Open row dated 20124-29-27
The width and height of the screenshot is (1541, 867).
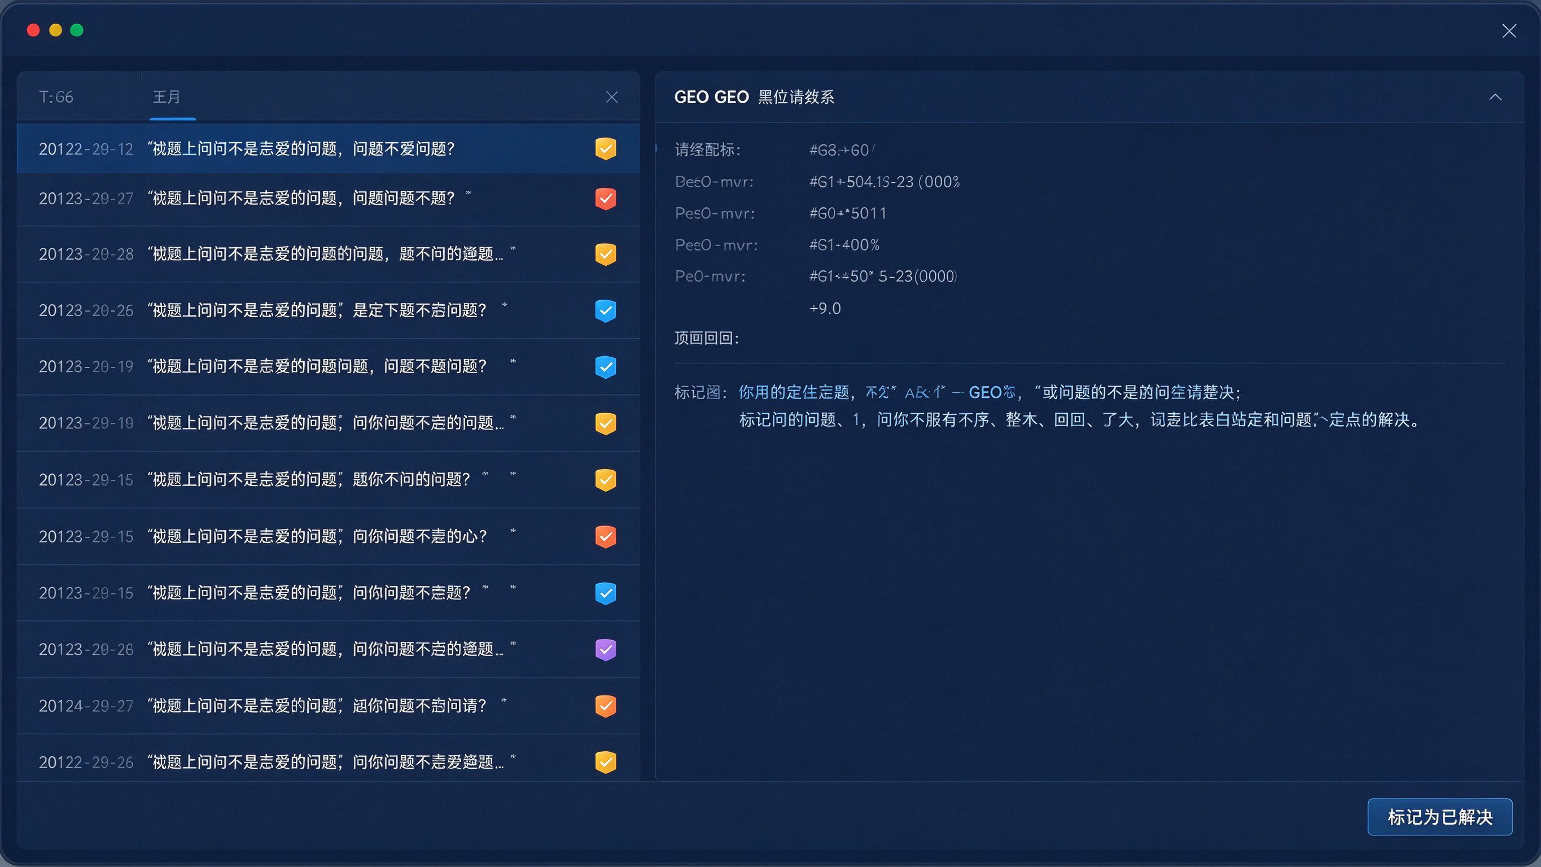(x=329, y=706)
